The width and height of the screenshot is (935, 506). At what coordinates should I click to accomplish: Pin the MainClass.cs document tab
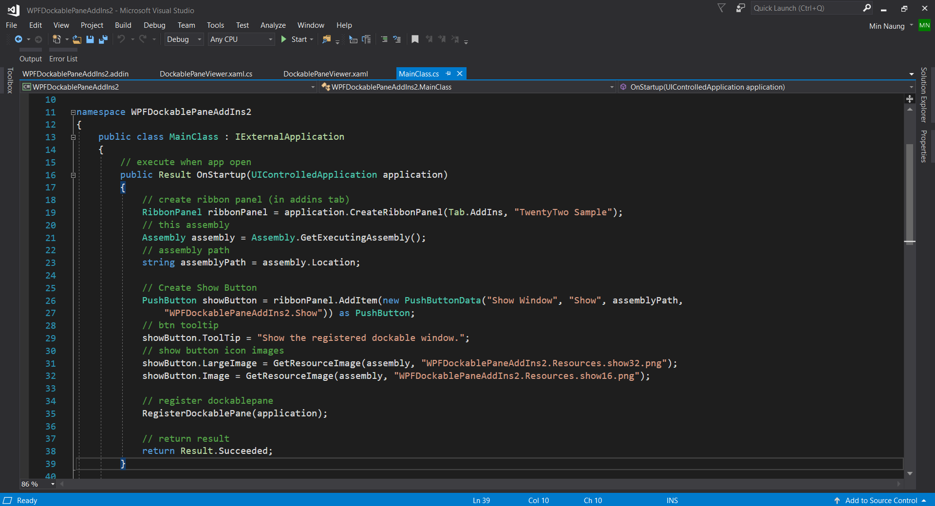pyautogui.click(x=448, y=74)
